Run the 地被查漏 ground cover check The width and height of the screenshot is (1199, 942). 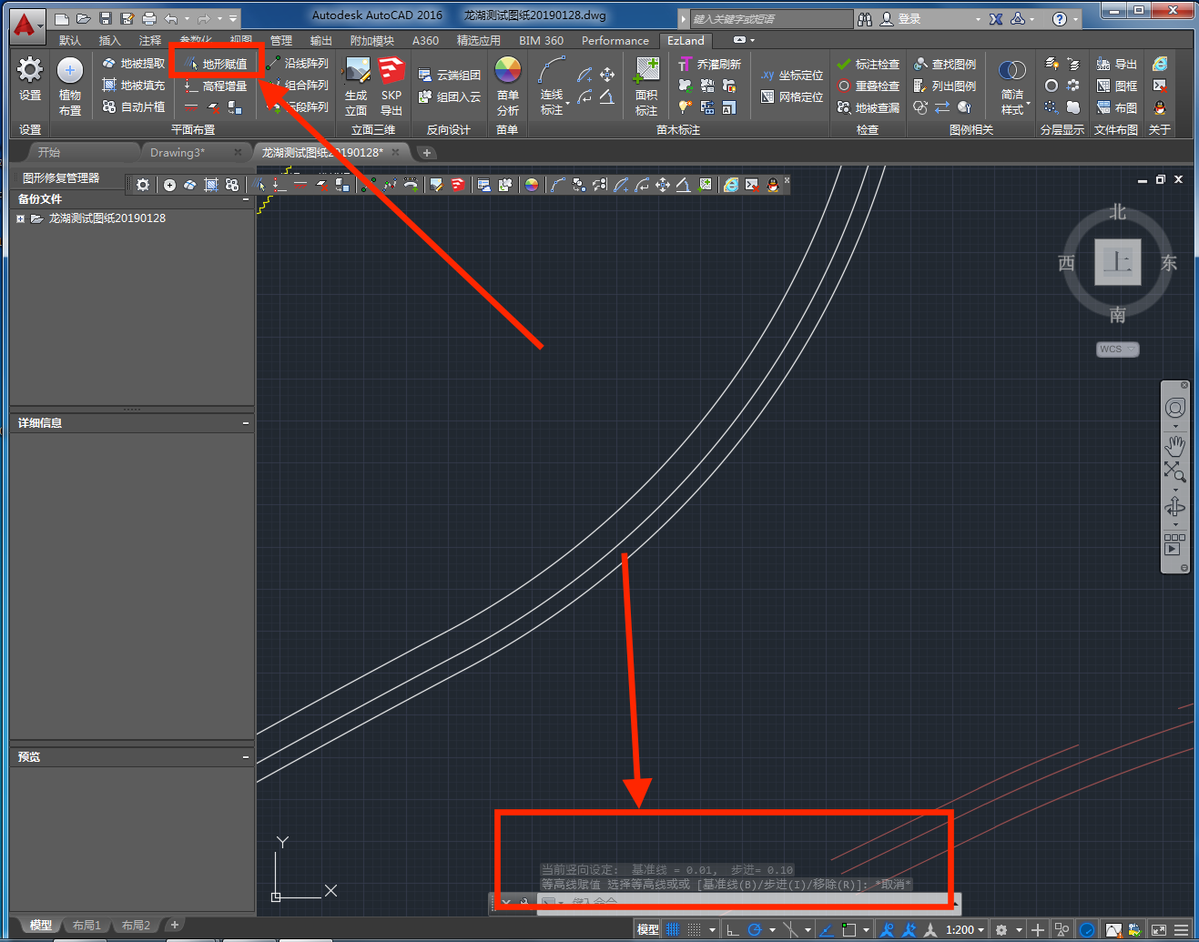869,107
